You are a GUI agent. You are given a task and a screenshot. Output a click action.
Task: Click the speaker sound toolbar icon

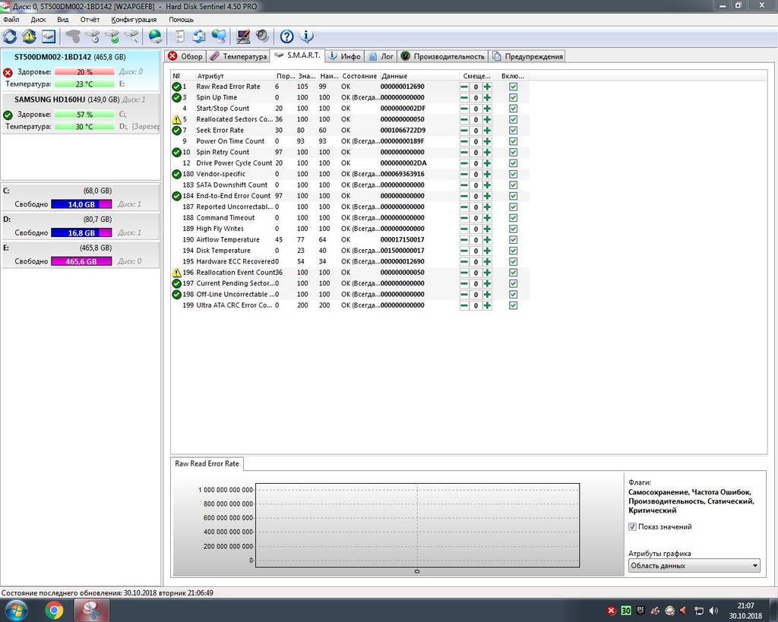click(262, 36)
